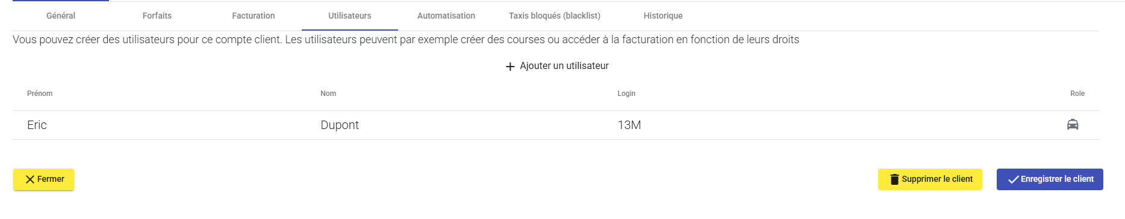Click the plus icon for adding user
The width and height of the screenshot is (1125, 219).
(510, 66)
